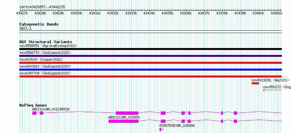Click the 43441k ruler tick label
This screenshot has height=133, width=291.
point(277,13)
